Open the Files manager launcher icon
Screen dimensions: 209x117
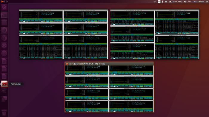click(4, 23)
